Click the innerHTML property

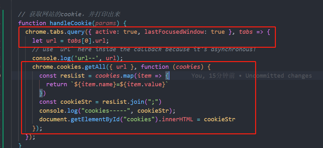177,119
